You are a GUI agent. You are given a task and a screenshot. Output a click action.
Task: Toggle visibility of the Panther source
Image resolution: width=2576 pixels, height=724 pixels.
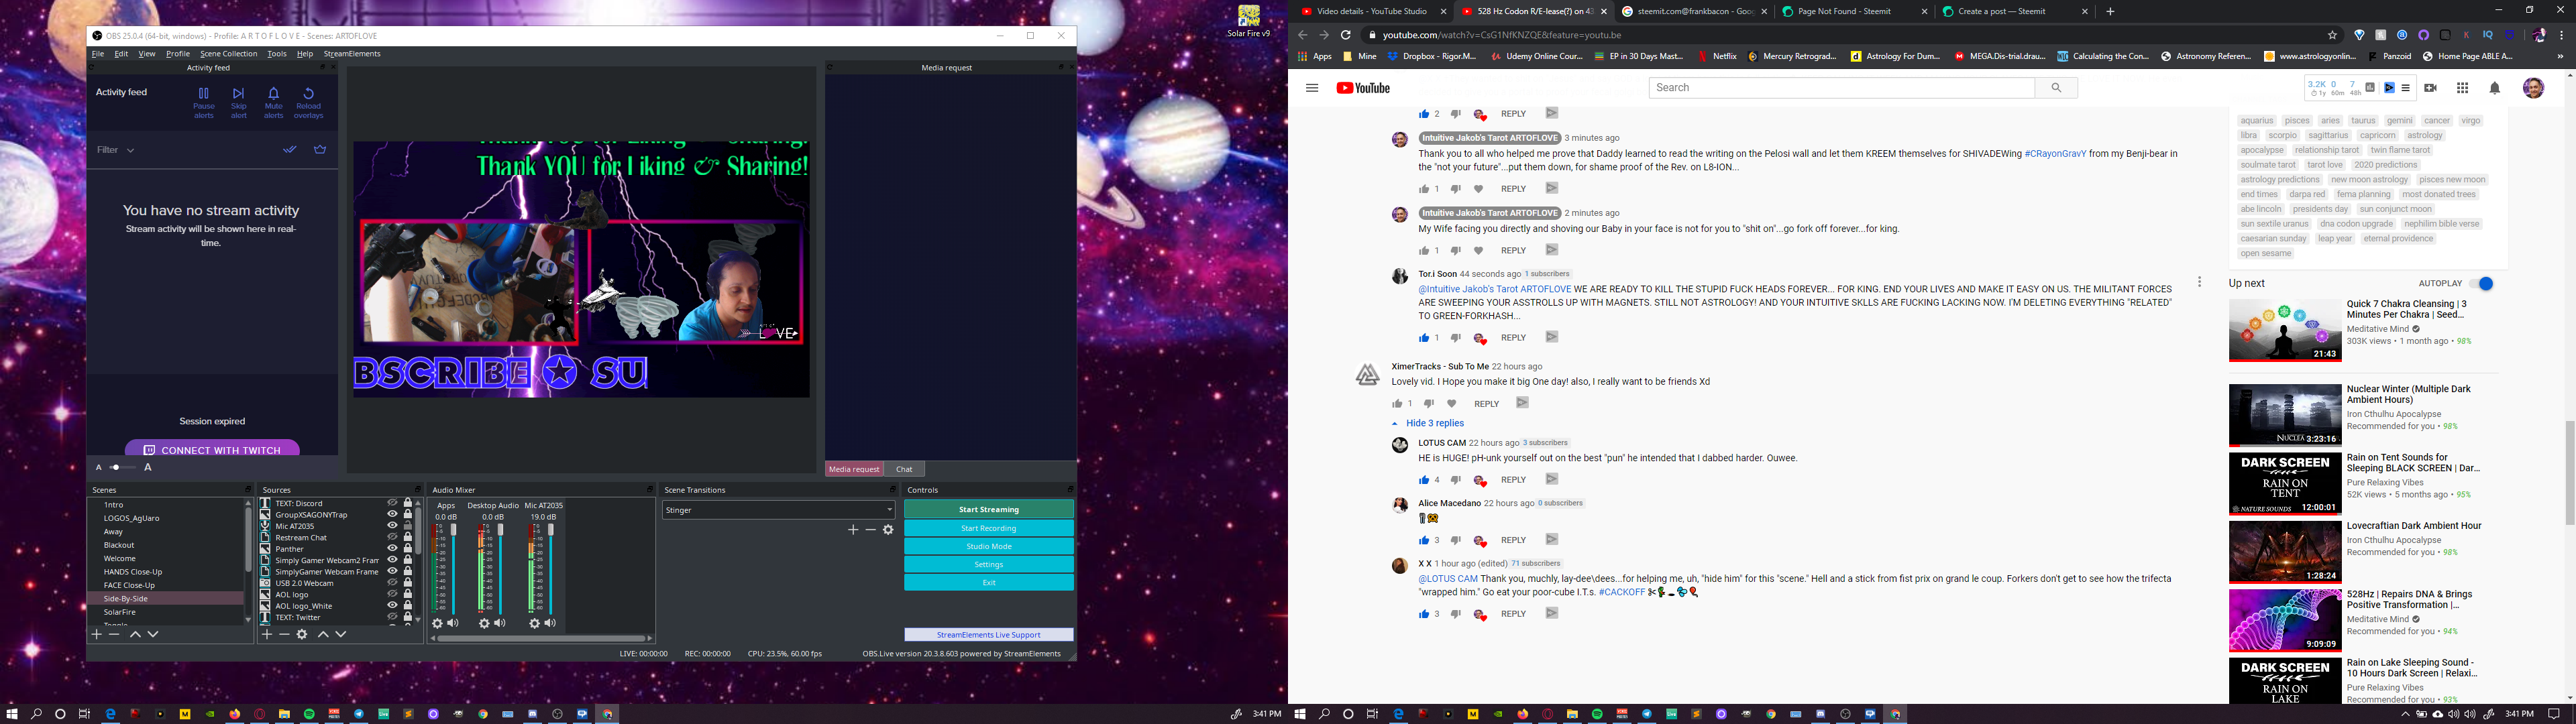(393, 549)
